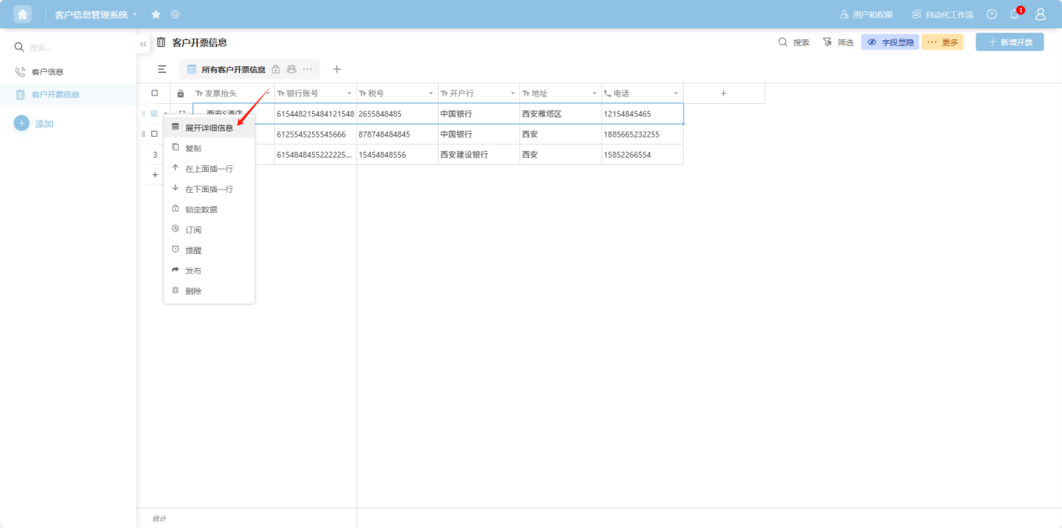1062x528 pixels.
Task: Expand the 客户信息管理系统 title dropdown
Action: click(134, 14)
